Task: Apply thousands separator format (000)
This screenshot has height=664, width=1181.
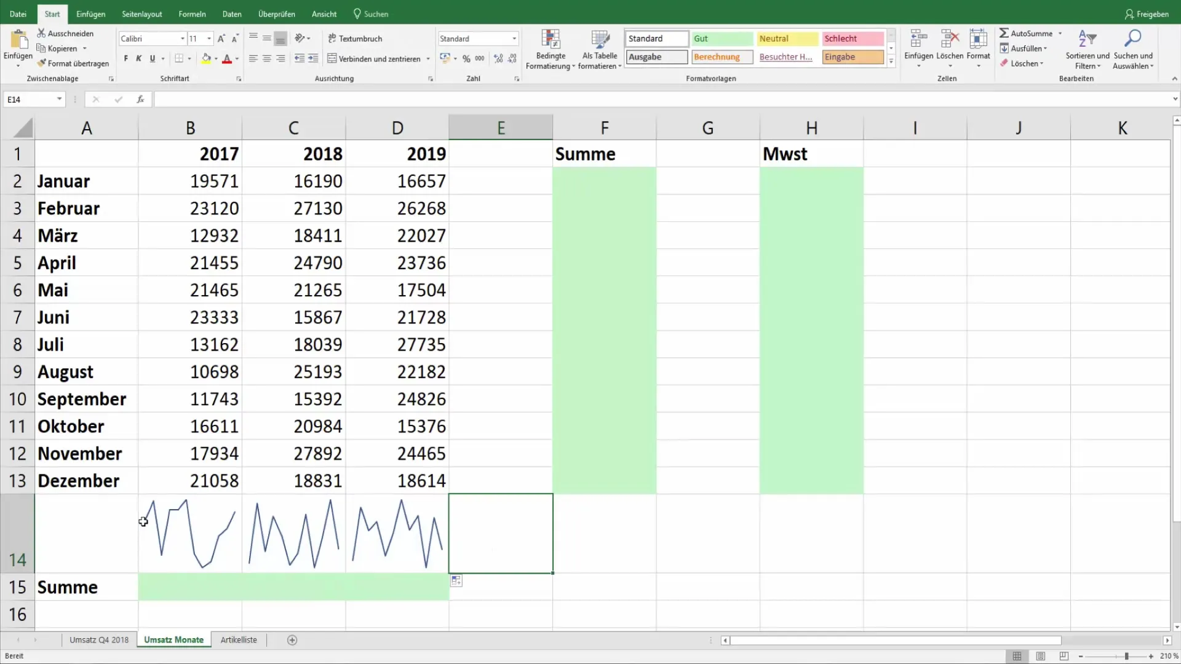Action: point(480,58)
